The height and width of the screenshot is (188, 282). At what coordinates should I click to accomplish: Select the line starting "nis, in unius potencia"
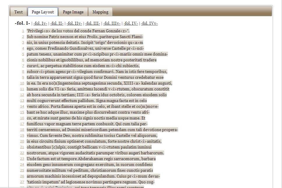85,42
